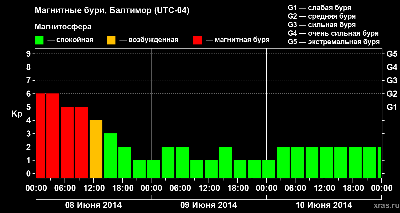
Task: Click the yellow 'возбужденная' legend swatch
Action: [x=111, y=40]
